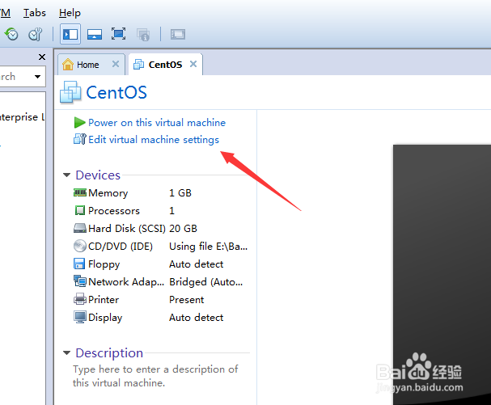Click the 'Bridged (Auto...' value

[206, 282]
